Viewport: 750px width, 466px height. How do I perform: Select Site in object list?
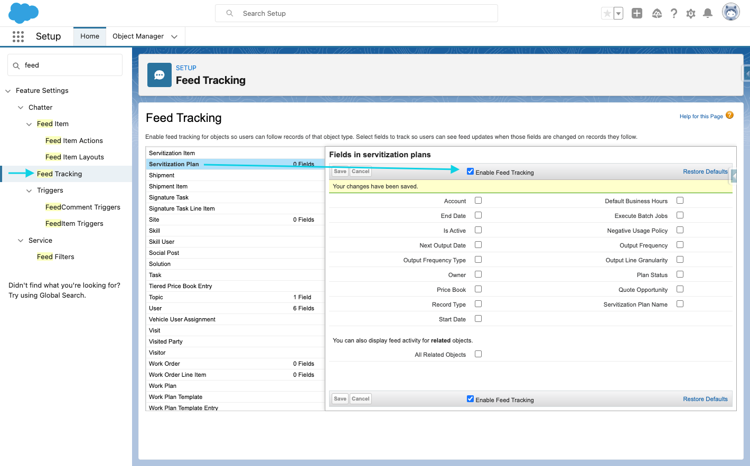tap(235, 220)
